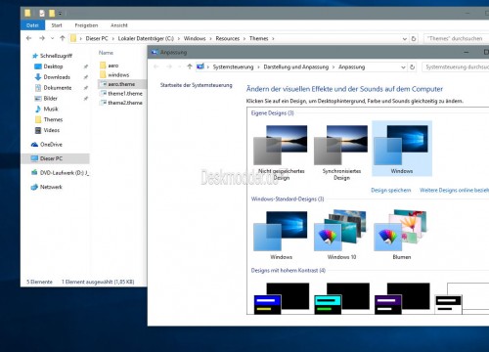Open the Start ribbon tab
Screen dimensions: 489x352
(57, 25)
